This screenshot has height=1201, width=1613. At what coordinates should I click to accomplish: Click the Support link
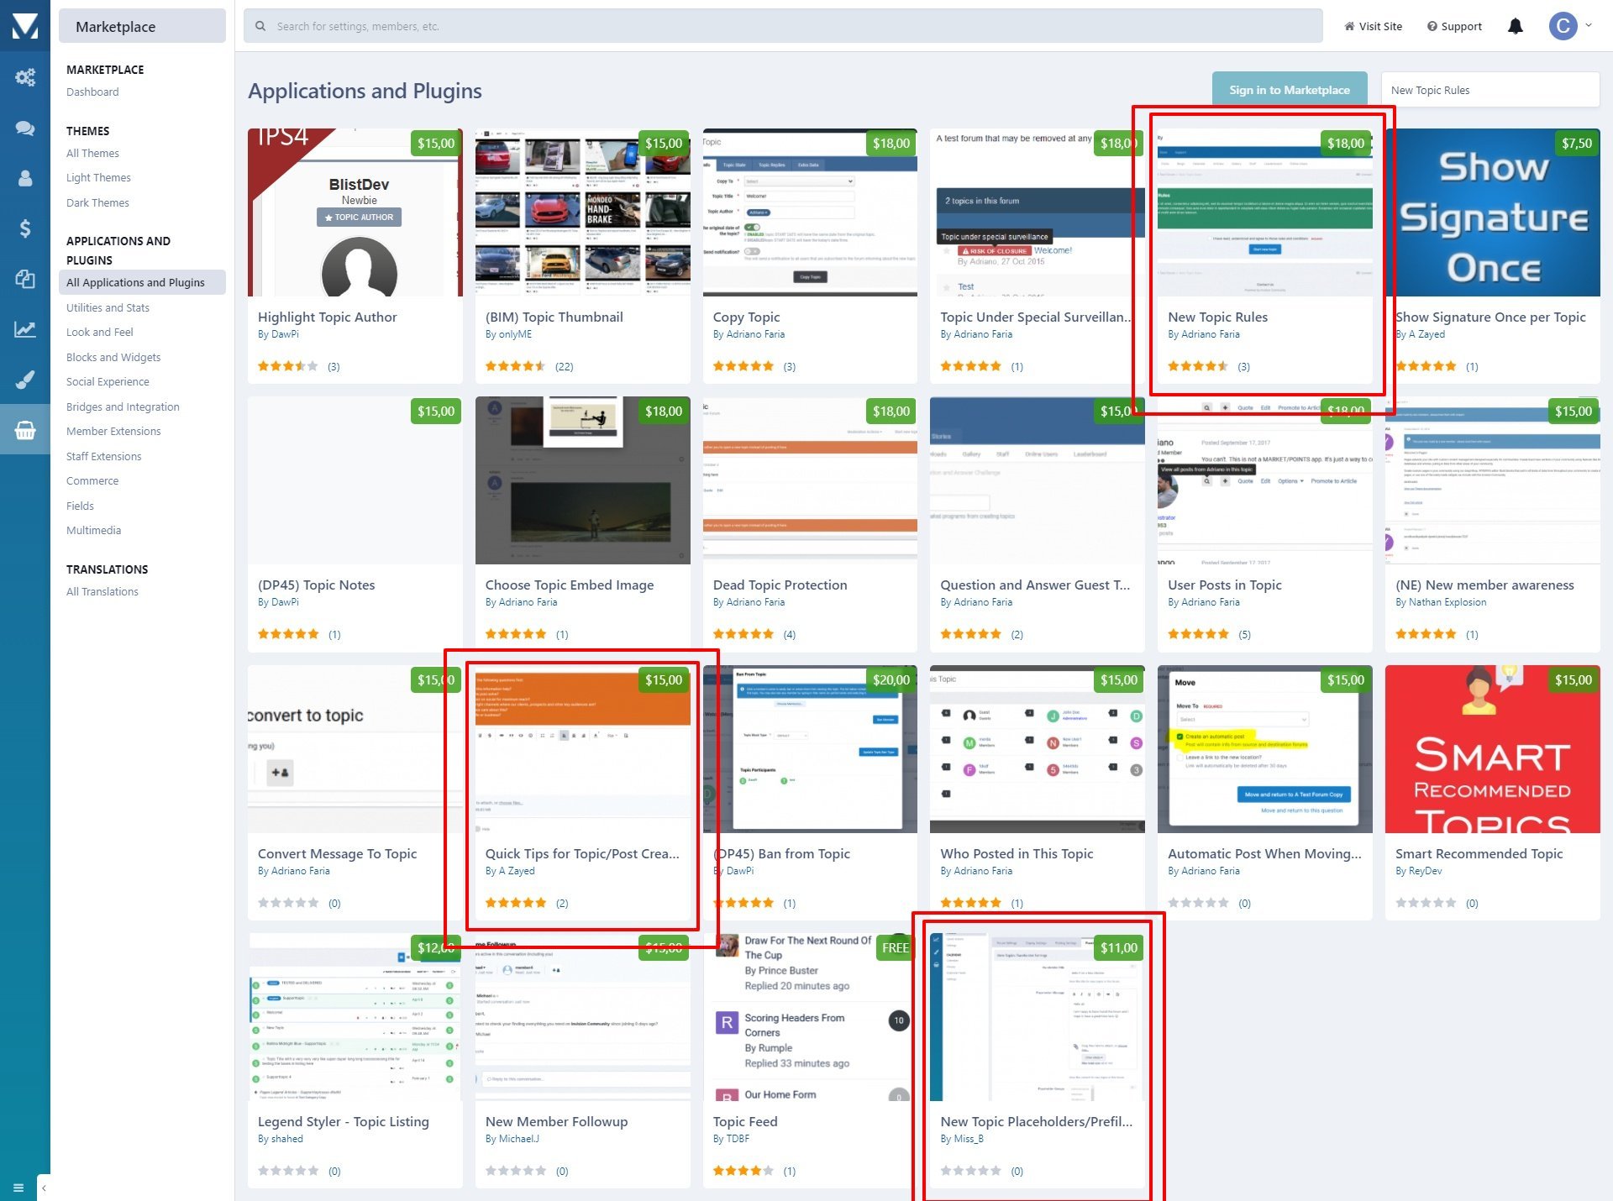1454,27
